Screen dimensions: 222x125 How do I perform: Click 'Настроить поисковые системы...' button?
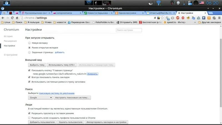tap(72, 98)
